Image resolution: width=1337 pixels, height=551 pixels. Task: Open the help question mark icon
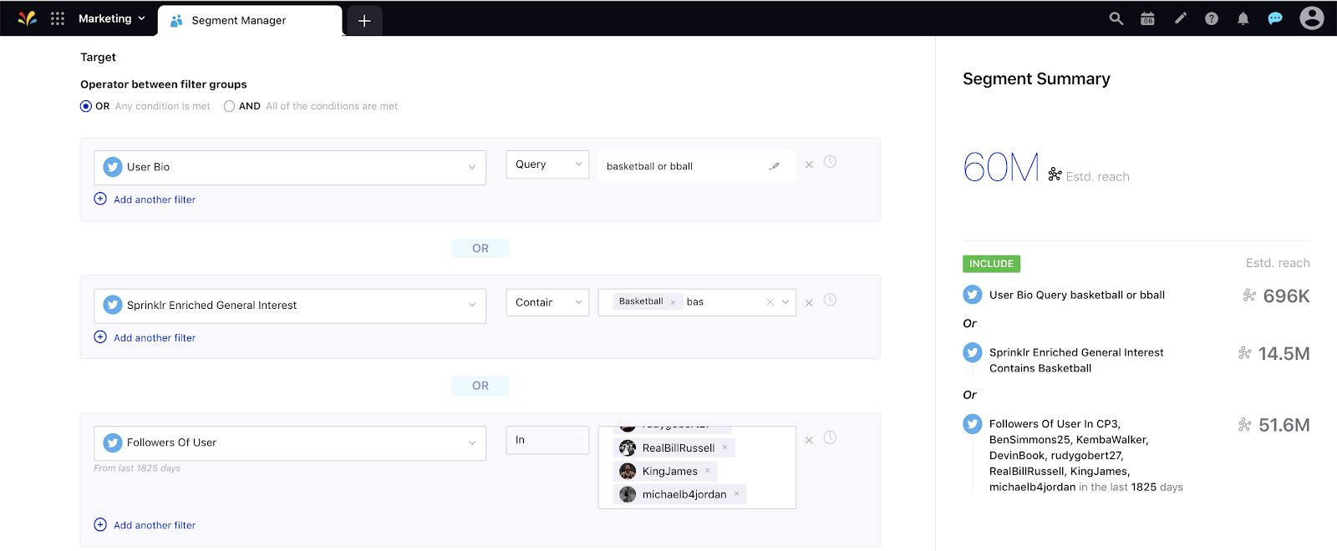1212,18
